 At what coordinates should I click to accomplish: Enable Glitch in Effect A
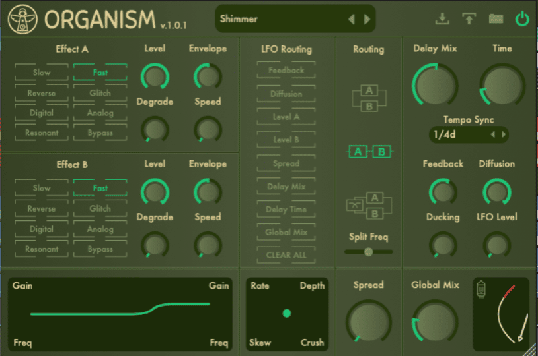pos(100,93)
